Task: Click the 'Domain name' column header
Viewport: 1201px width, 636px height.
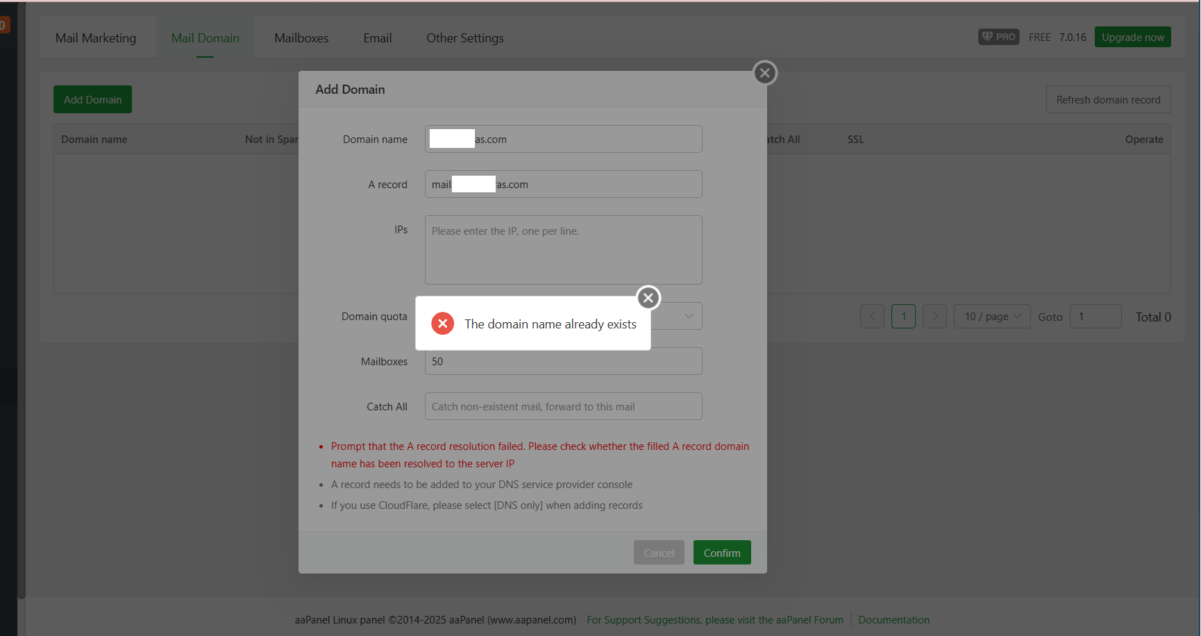Action: [x=94, y=140]
